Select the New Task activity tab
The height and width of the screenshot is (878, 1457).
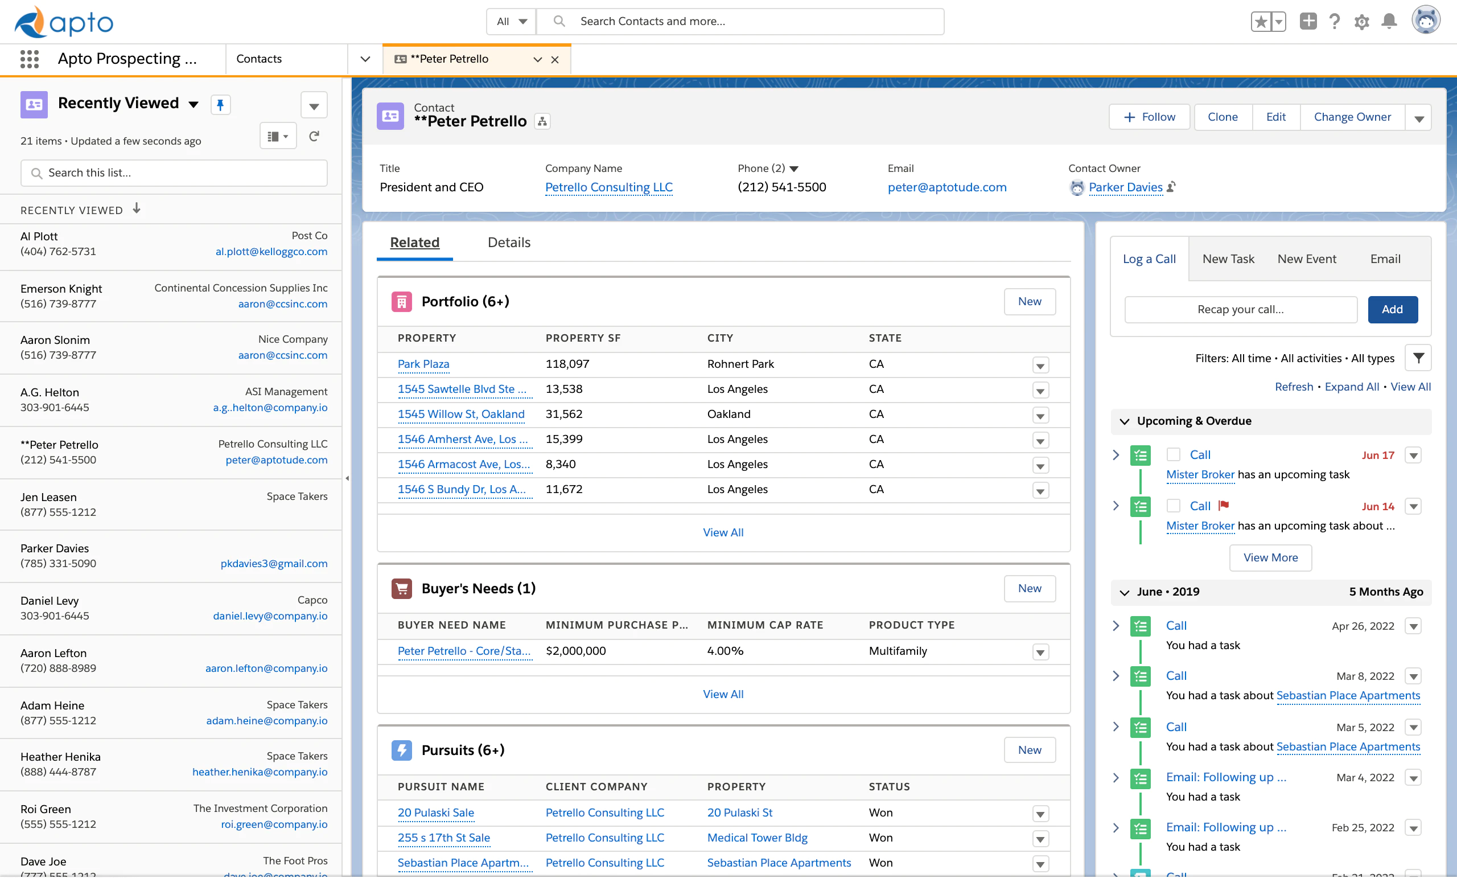click(x=1228, y=259)
